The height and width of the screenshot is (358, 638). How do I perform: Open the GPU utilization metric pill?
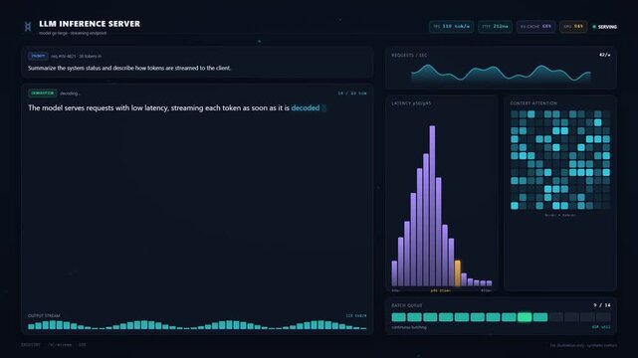coord(573,27)
